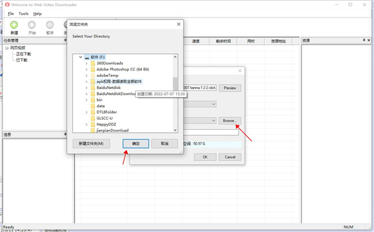Expand the BaiduNetdisk folder
The height and width of the screenshot is (232, 374).
pos(87,87)
